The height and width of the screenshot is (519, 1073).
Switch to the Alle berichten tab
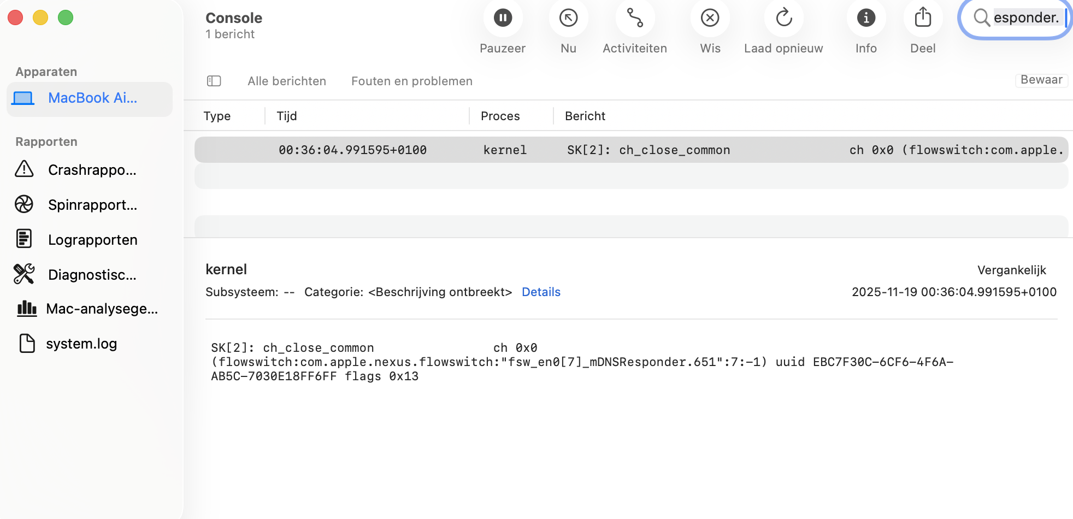coord(286,81)
